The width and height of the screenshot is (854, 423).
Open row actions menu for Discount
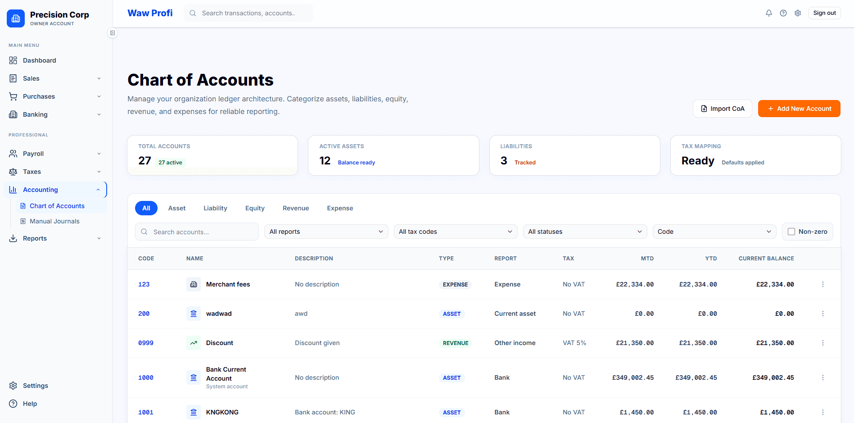click(823, 343)
